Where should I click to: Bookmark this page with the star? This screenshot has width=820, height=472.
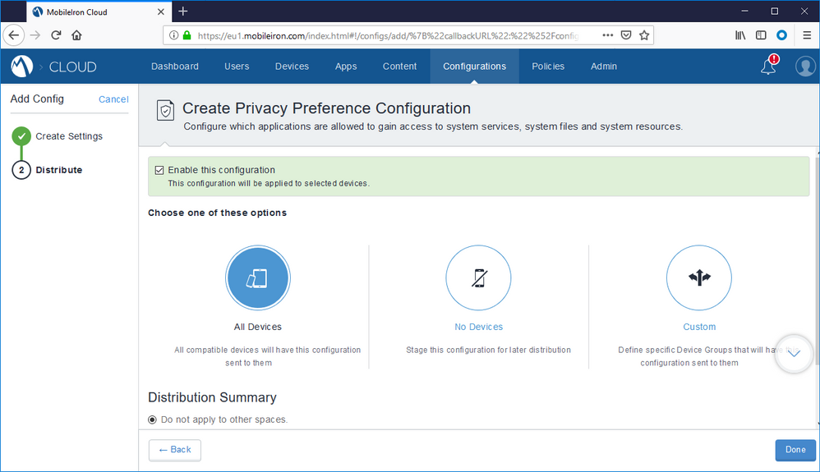[x=644, y=35]
